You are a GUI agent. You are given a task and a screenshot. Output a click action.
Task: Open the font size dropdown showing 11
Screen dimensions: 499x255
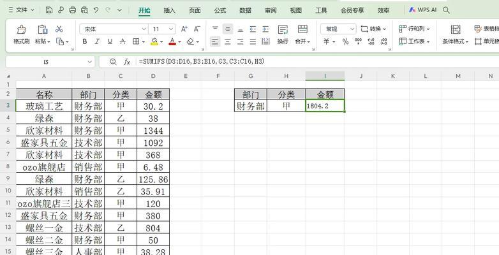point(171,29)
